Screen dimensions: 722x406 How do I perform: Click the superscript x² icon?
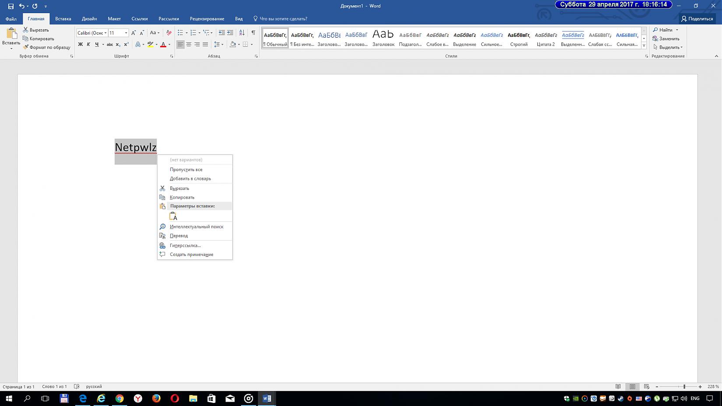tap(126, 45)
